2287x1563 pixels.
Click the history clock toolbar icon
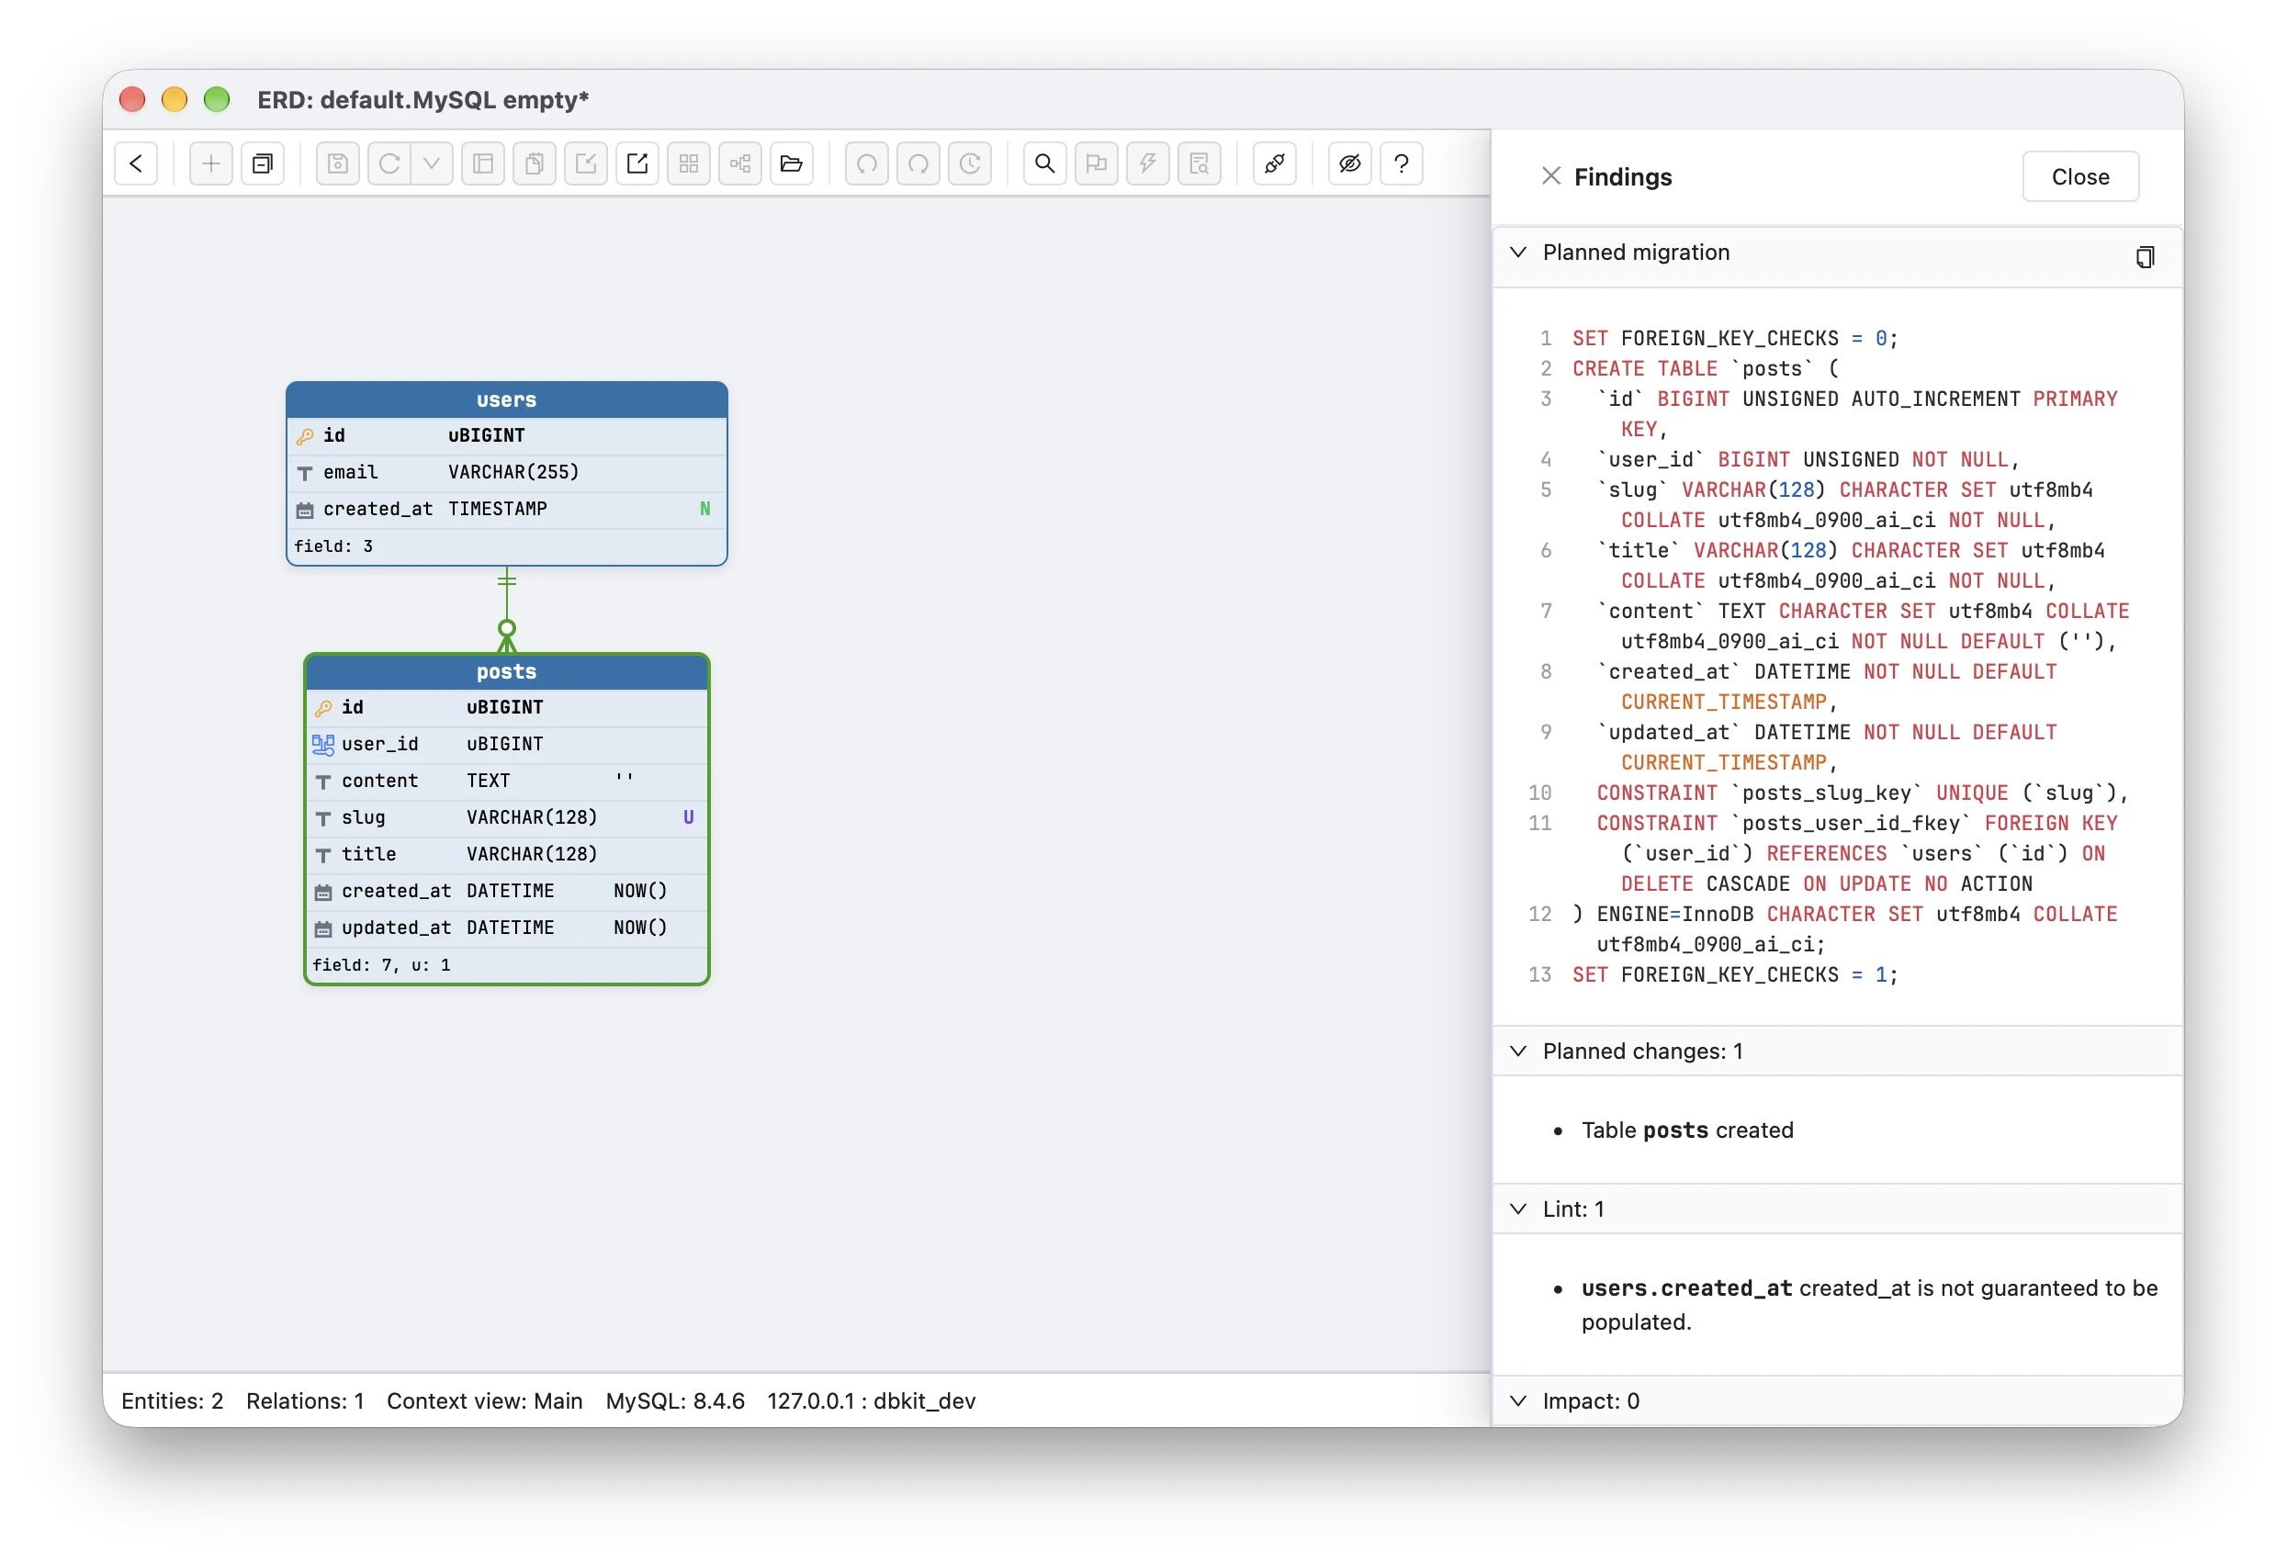pos(969,163)
